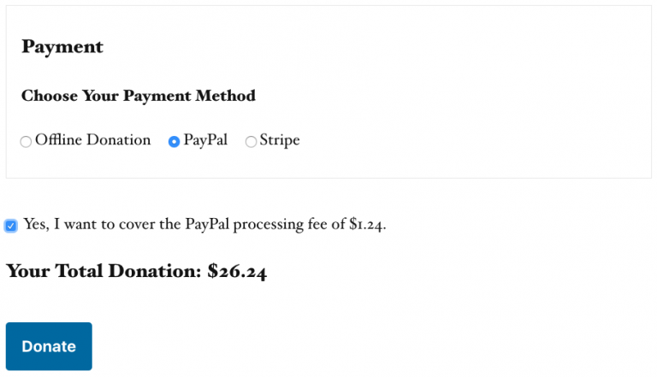Click the $1.24 fee amount text
The image size is (657, 377).
click(368, 225)
